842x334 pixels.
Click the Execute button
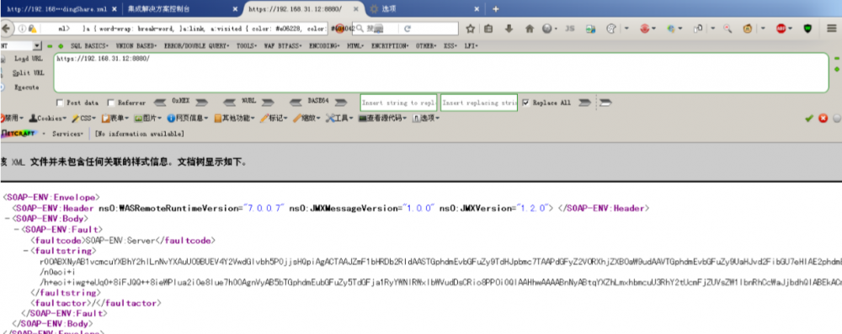coord(26,87)
